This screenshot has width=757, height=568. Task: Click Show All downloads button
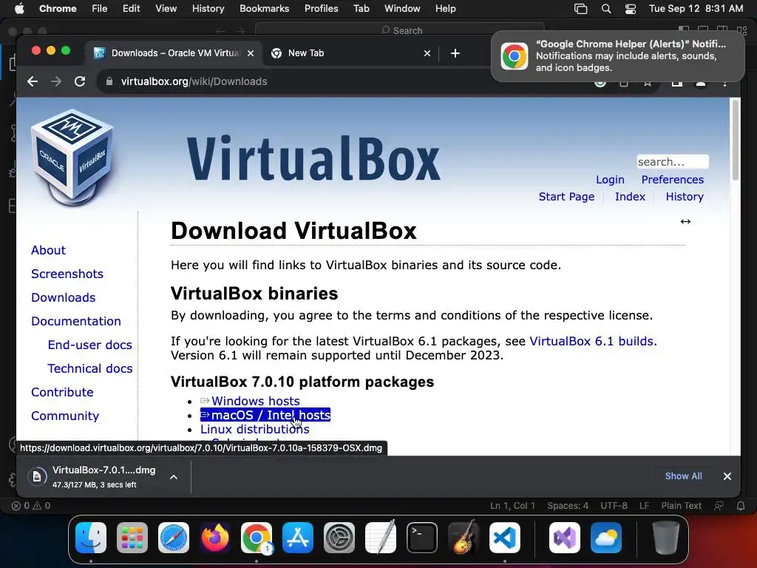[684, 476]
